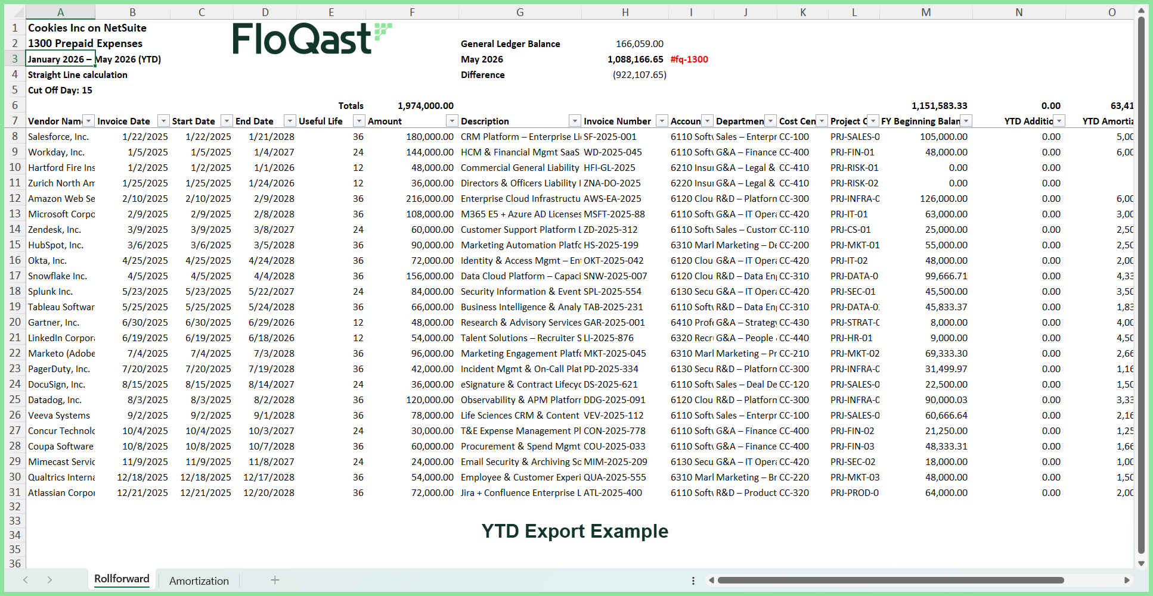Open the Department column filter dropdown
1153x596 pixels.
(x=770, y=121)
